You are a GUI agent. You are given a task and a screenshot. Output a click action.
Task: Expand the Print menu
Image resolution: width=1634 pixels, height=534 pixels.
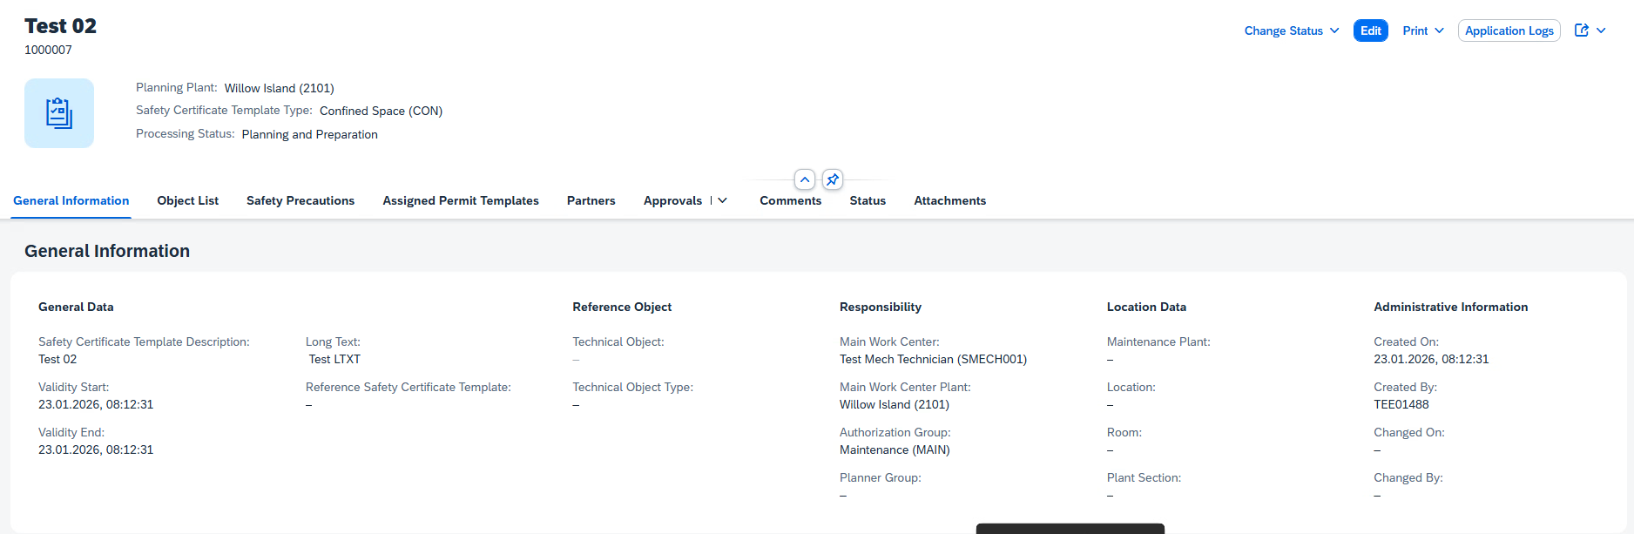point(1423,30)
